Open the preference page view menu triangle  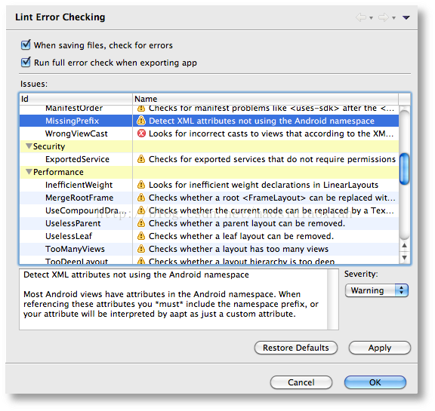point(406,17)
